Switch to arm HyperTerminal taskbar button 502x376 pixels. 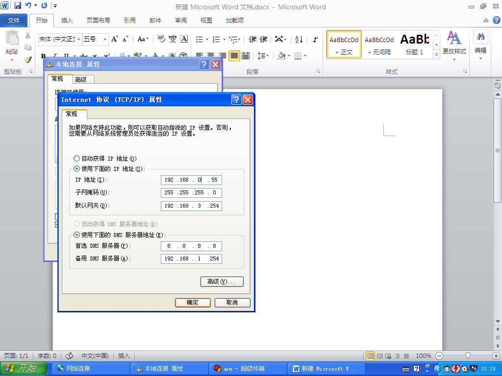pyautogui.click(x=248, y=369)
